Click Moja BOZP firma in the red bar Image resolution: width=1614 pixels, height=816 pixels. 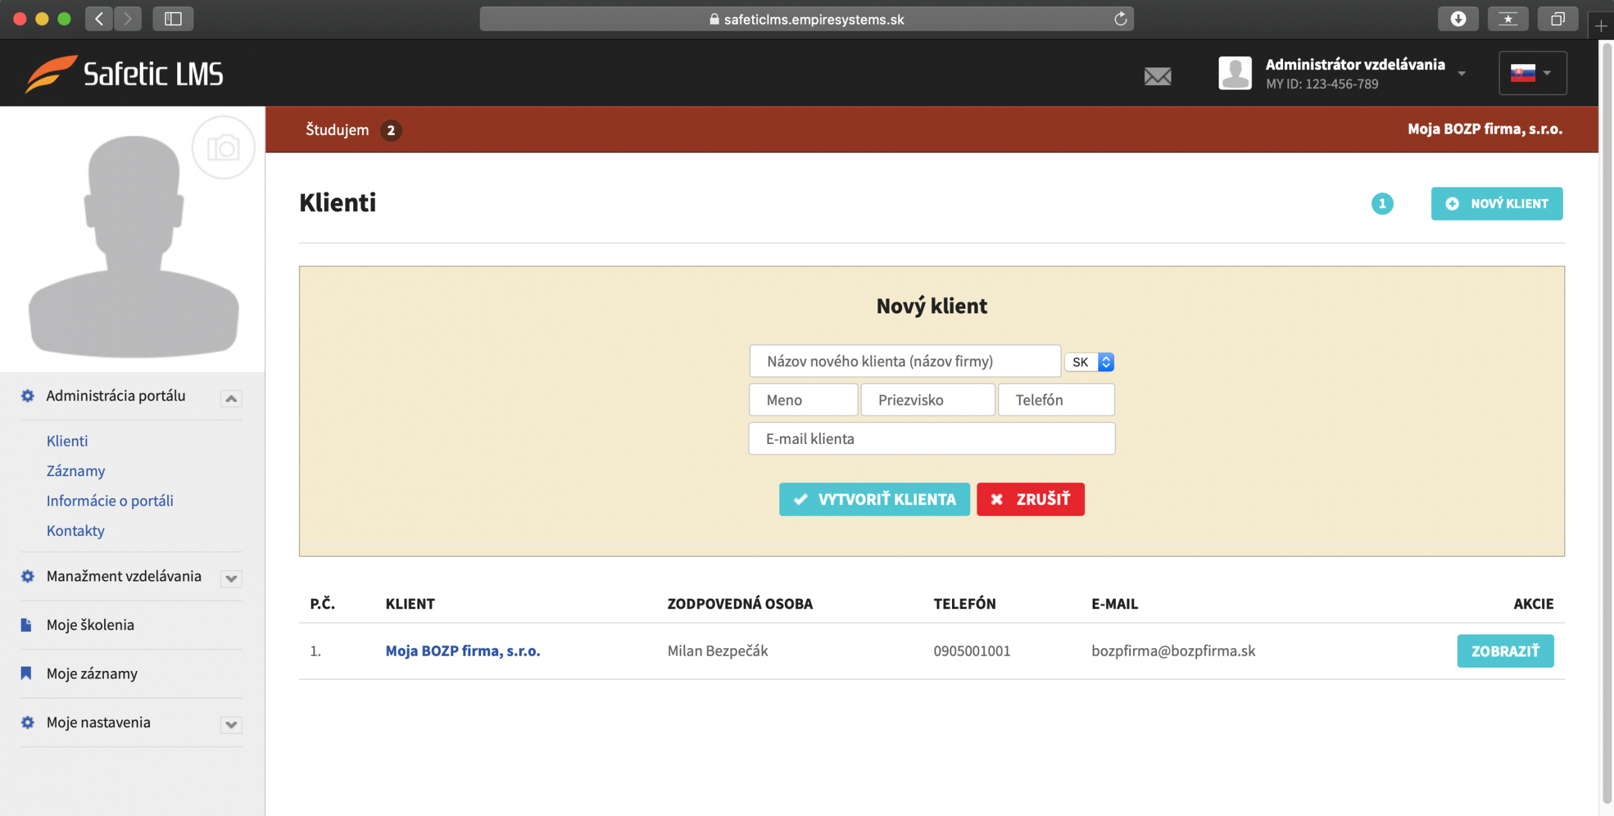tap(1485, 129)
